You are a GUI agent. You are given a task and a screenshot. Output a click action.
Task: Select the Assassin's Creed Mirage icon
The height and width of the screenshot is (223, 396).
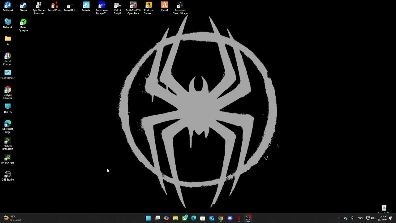tap(180, 8)
